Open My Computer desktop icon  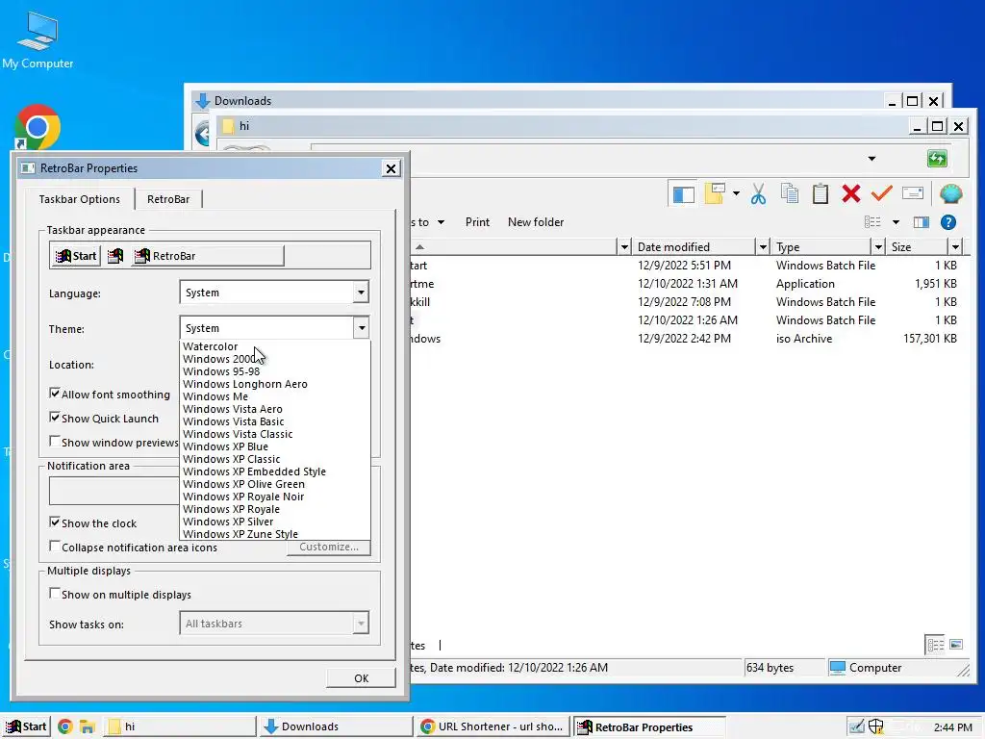[x=38, y=40]
